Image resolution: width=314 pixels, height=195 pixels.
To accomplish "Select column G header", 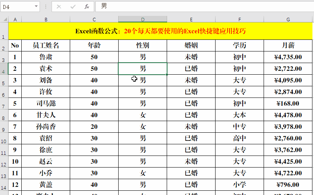I will (288, 19).
